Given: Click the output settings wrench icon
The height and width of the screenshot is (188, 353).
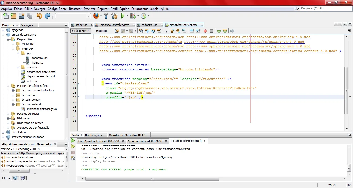Looking at the screenshot, I should pyautogui.click(x=73, y=158).
